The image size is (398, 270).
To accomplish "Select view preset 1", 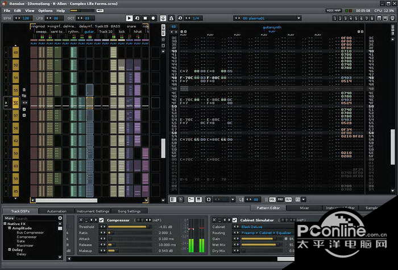I will 335,18.
